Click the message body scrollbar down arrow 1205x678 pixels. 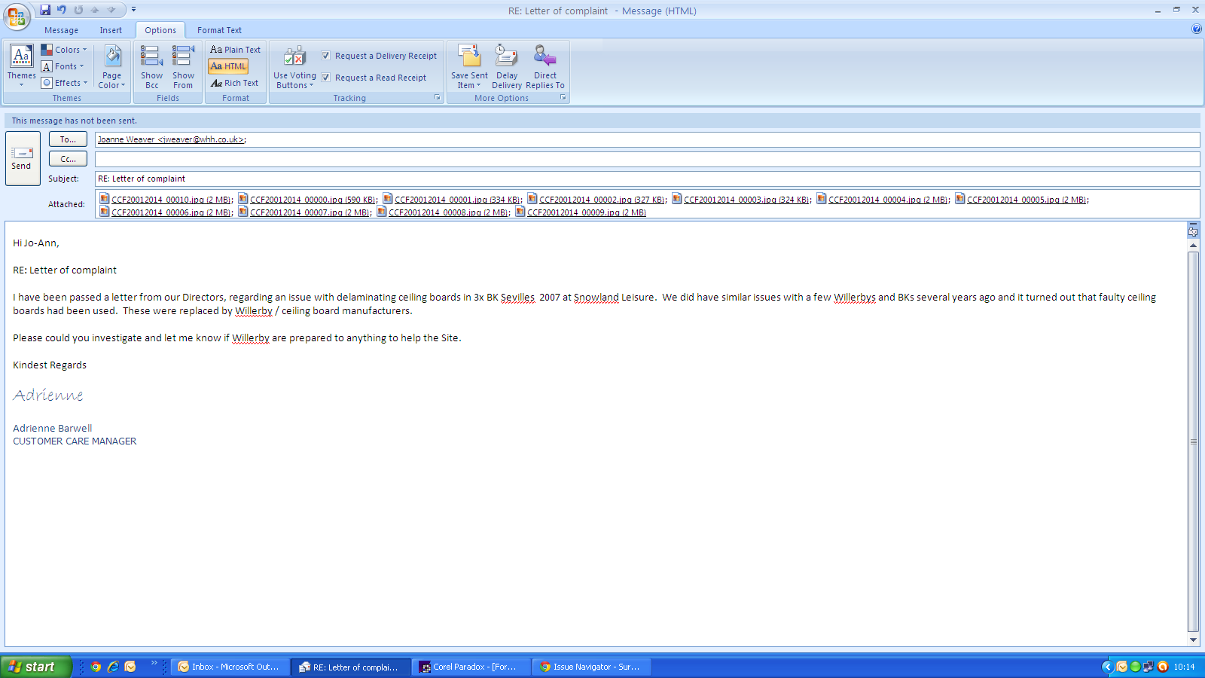pyautogui.click(x=1193, y=640)
